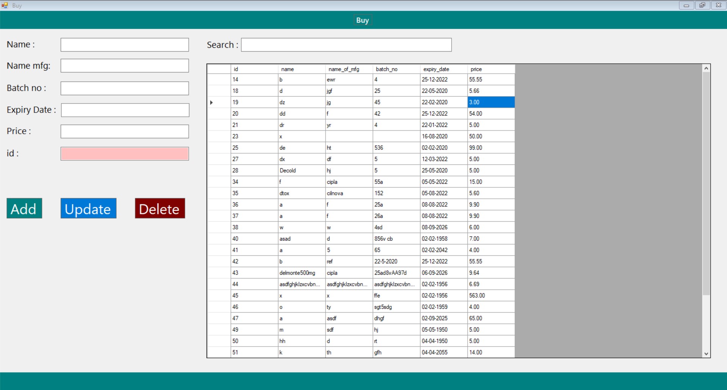
Task: Click the Buy title label
Action: [363, 20]
